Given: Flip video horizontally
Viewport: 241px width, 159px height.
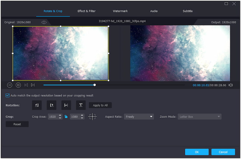Looking at the screenshot, I should click(x=66, y=105).
